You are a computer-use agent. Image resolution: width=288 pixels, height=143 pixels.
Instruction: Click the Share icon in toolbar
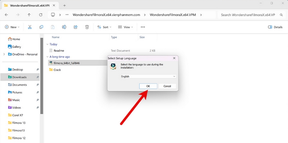point(76,27)
